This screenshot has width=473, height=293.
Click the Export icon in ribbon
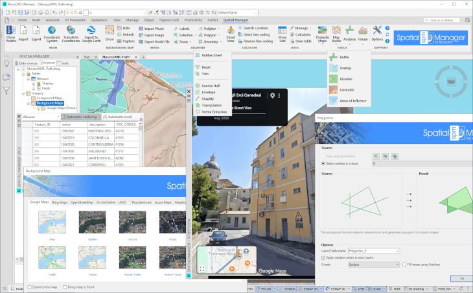click(x=36, y=34)
